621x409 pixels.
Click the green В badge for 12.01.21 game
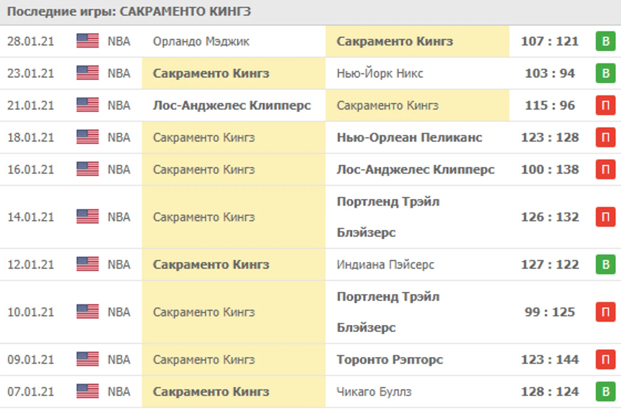tap(605, 264)
